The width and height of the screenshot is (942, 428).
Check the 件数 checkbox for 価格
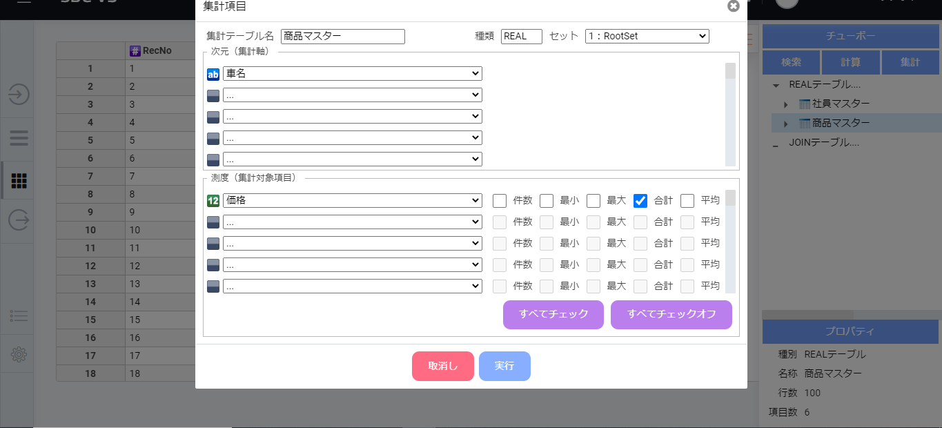pos(499,200)
